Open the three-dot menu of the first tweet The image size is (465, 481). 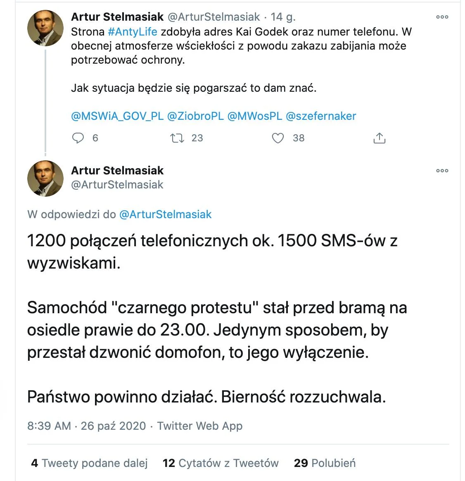click(x=442, y=17)
